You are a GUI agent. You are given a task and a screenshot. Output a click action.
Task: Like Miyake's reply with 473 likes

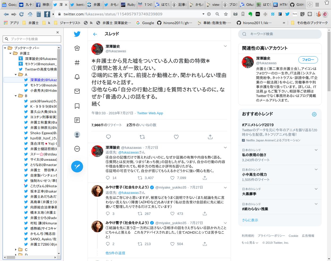[x=172, y=214]
